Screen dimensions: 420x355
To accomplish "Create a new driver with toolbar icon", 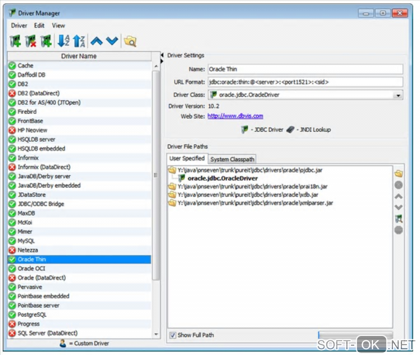I will point(15,41).
